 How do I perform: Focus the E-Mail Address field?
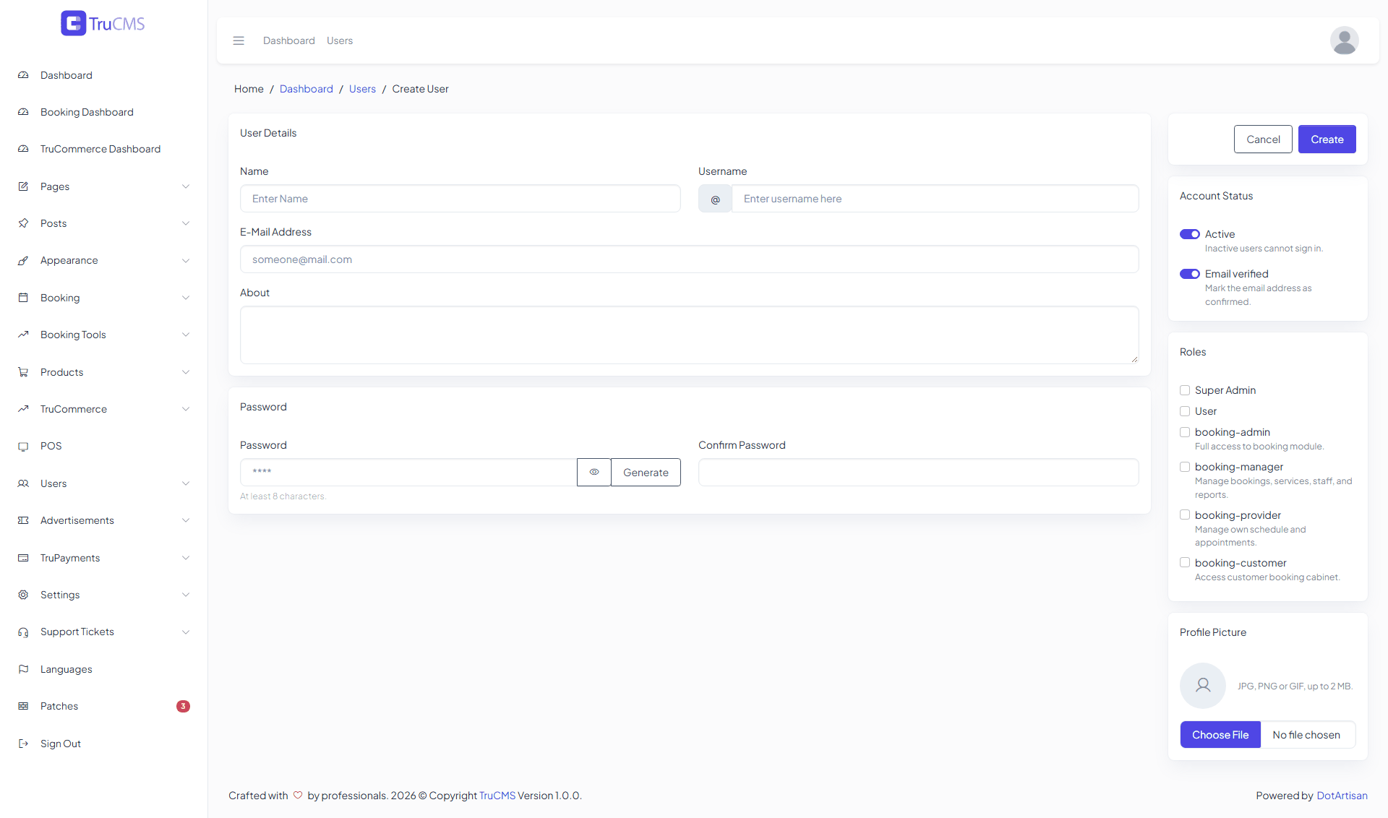point(690,259)
